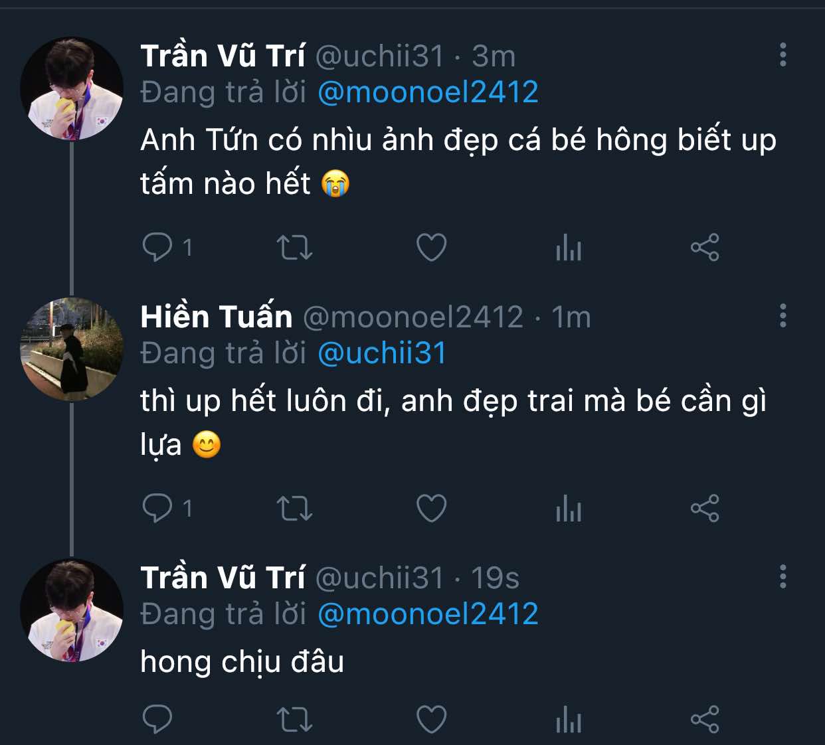Open @moonoel2412 mention link in first tweet
This screenshot has height=745, width=825.
click(428, 92)
